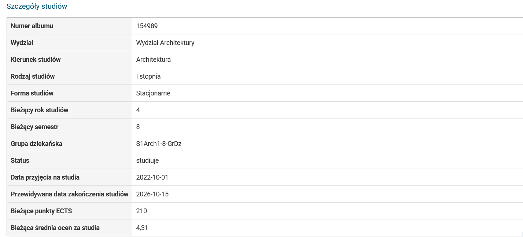Click the Architektura field value
Image resolution: width=523 pixels, height=237 pixels.
click(153, 60)
